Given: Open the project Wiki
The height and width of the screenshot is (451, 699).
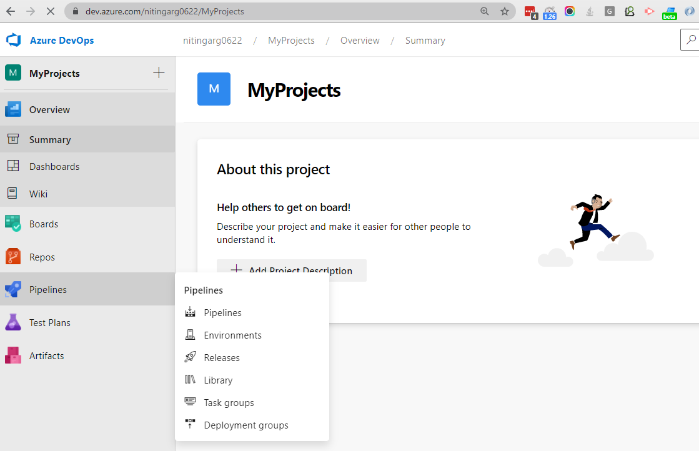Looking at the screenshot, I should click(x=37, y=194).
